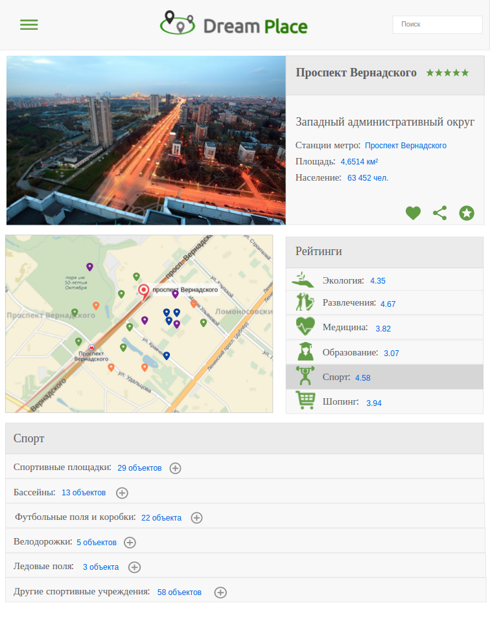Open the 29 объектов link
The width and height of the screenshot is (490, 619).
139,468
